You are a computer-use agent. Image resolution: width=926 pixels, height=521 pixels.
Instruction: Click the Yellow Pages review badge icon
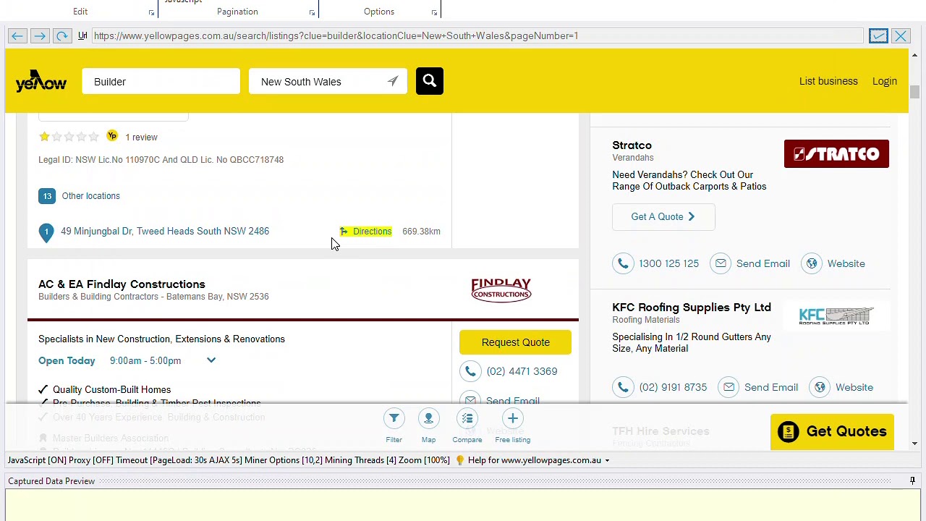[x=112, y=136]
